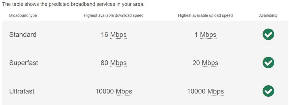Screen dimensions: 289x105
Task: Click Mbps beside 10000 Ultrafast download speed
Action: tap(124, 91)
